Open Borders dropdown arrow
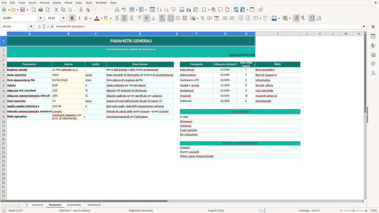Viewport: 379px width, 213px height. point(260,18)
